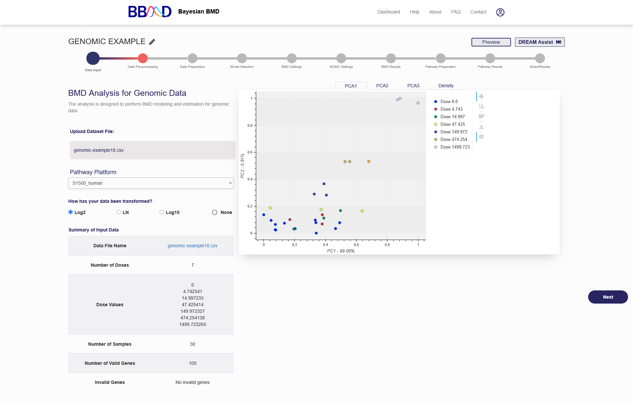
Task: Click the Save plot download icon
Action: (x=481, y=127)
